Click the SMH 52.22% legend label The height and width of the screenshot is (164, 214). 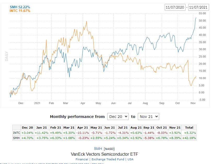[x=20, y=7]
